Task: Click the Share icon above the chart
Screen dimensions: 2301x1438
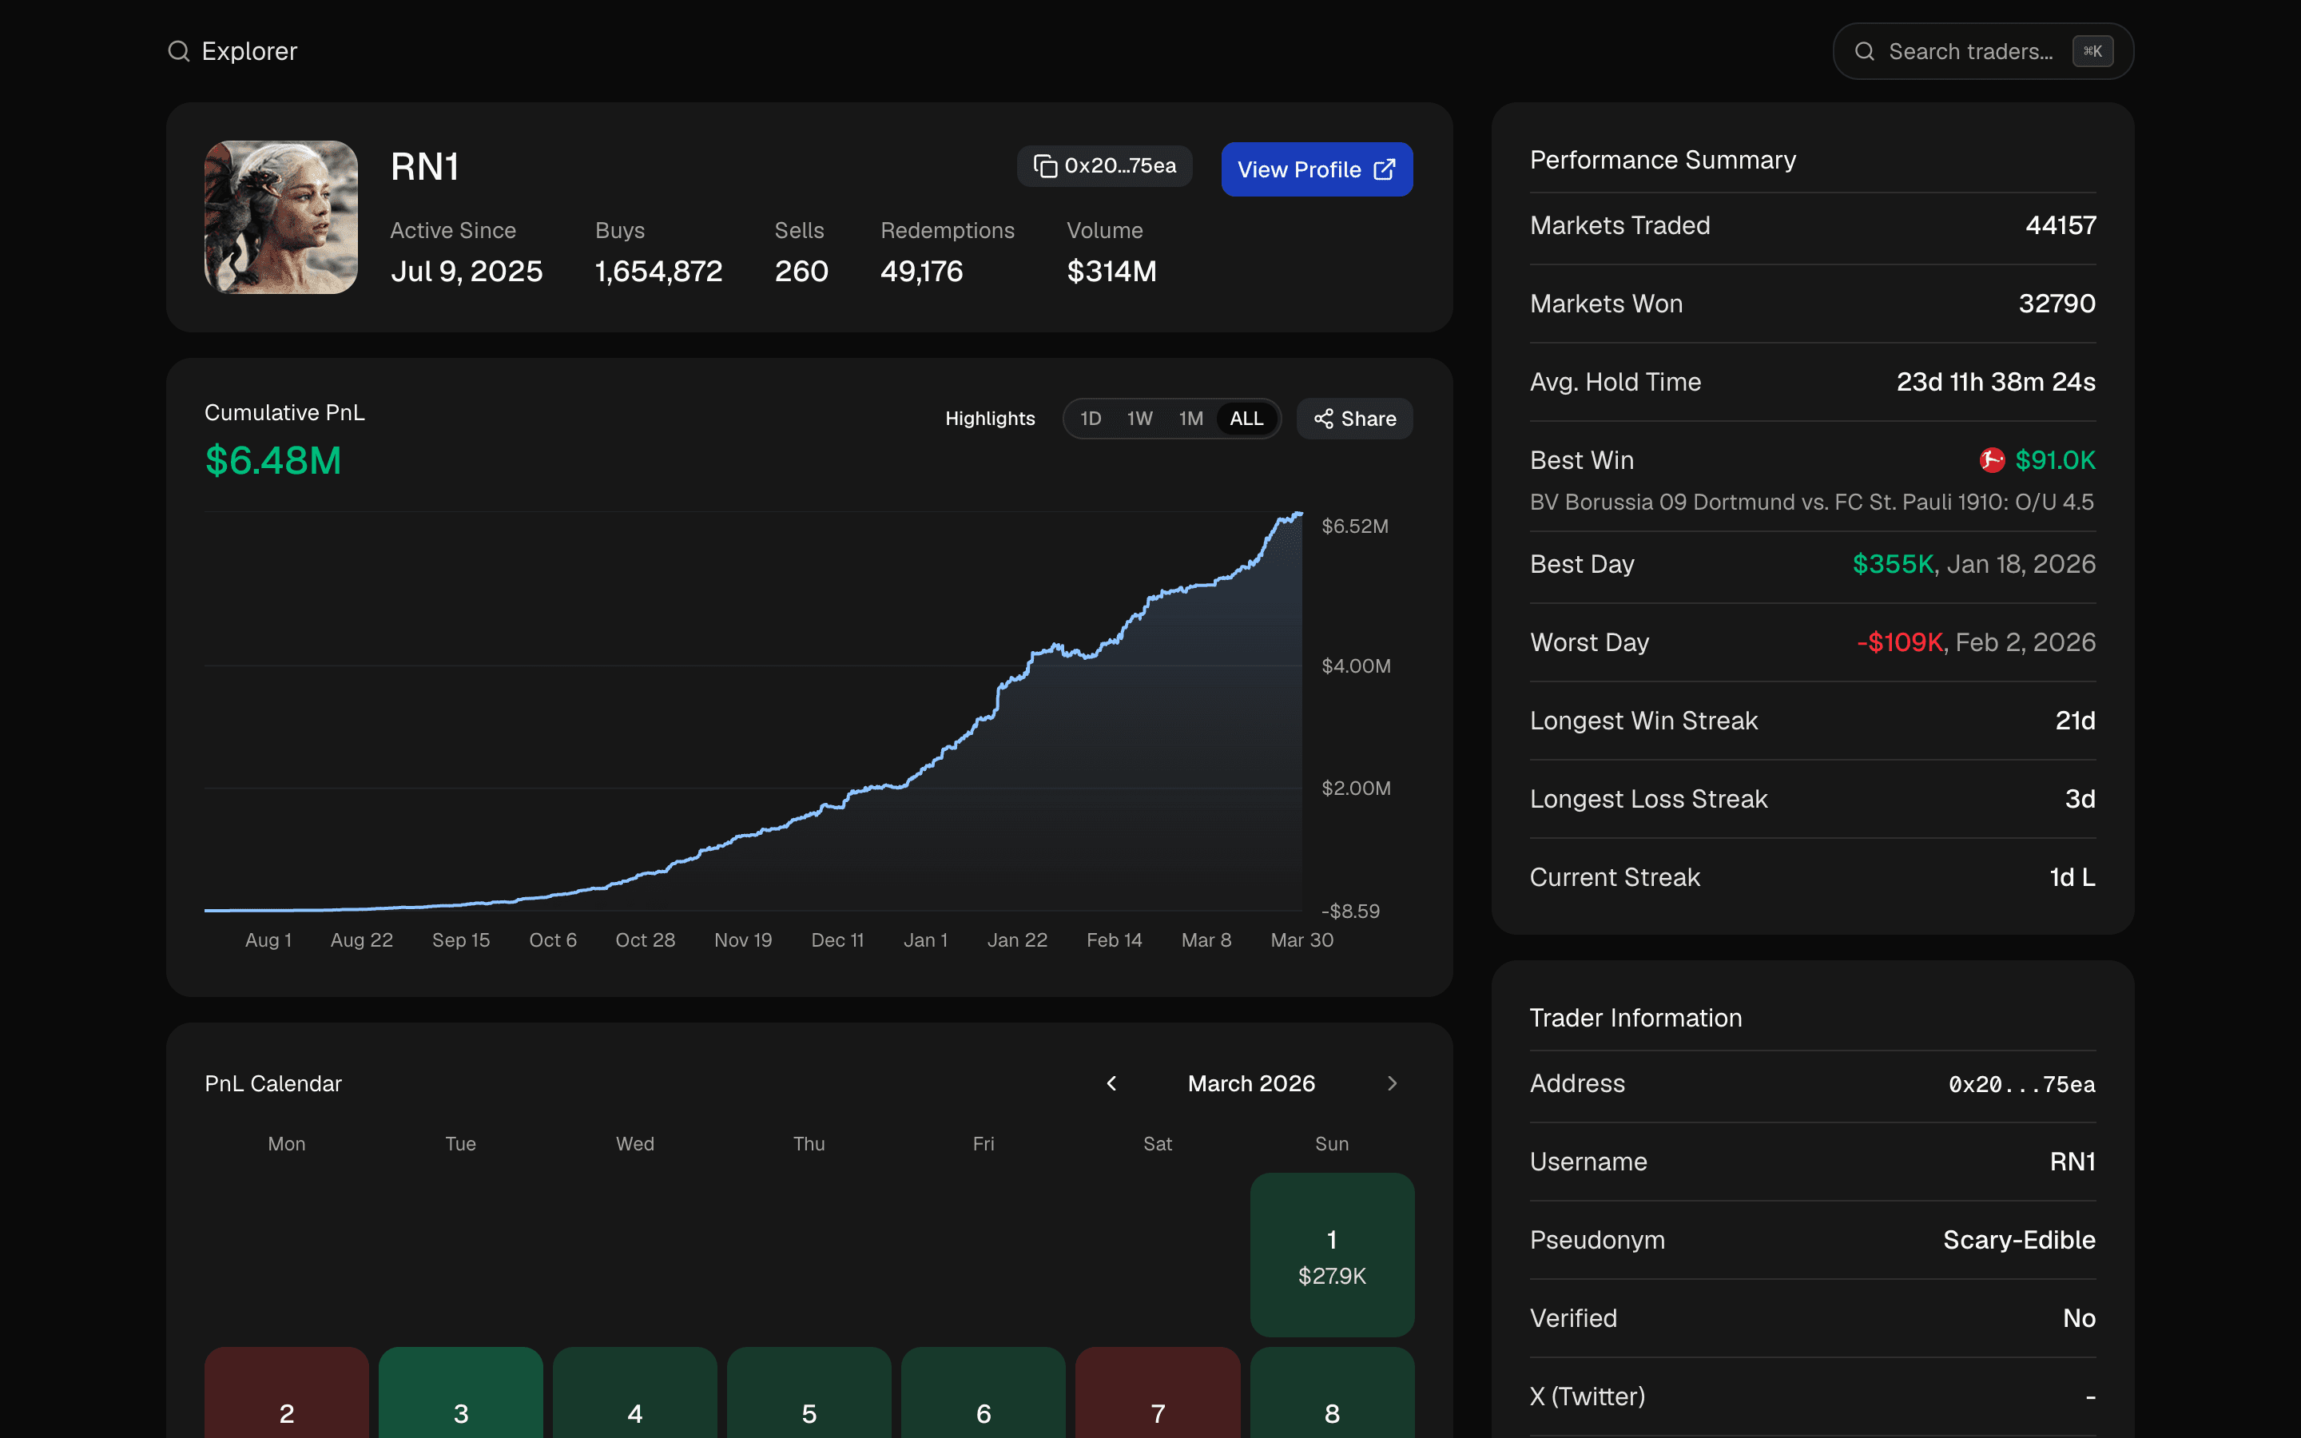Action: click(1325, 419)
